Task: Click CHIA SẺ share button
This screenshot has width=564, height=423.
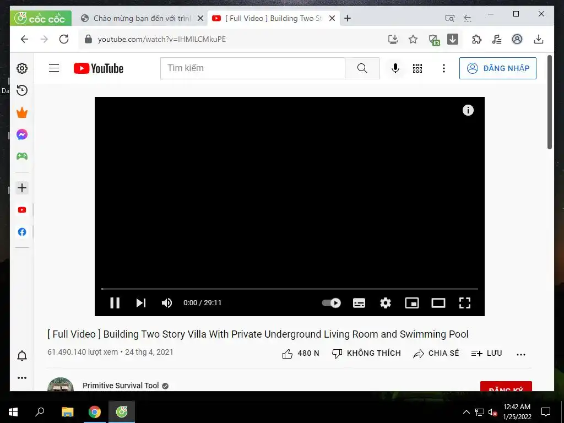Action: [436, 354]
